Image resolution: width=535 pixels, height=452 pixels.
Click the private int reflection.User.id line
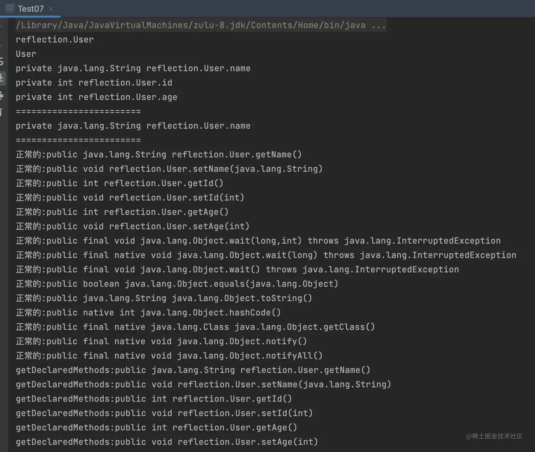(94, 83)
